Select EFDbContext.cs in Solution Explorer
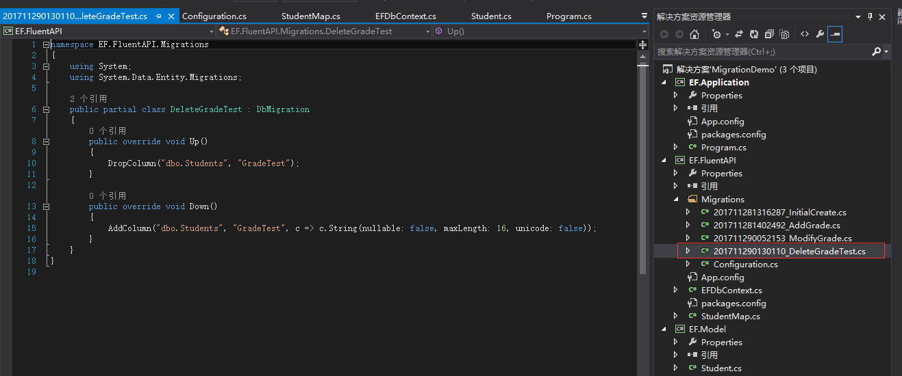 click(731, 291)
